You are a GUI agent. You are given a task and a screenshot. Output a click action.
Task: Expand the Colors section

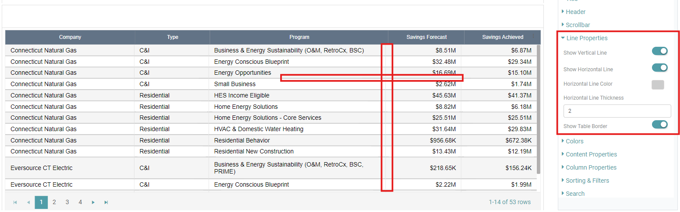574,141
